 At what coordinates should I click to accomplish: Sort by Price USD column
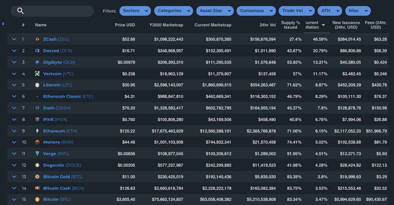tap(125, 25)
